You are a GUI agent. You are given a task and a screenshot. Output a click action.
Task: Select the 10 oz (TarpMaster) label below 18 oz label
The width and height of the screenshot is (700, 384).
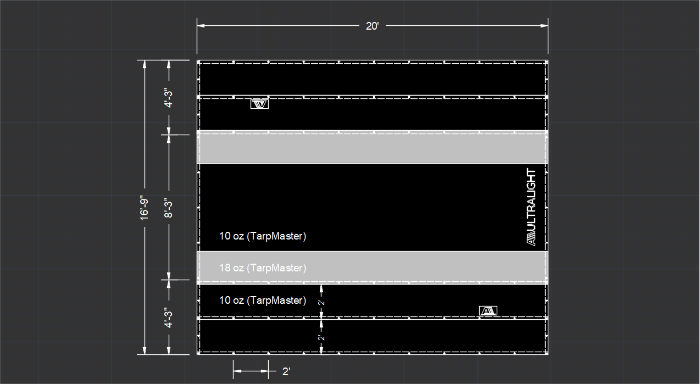pyautogui.click(x=262, y=300)
